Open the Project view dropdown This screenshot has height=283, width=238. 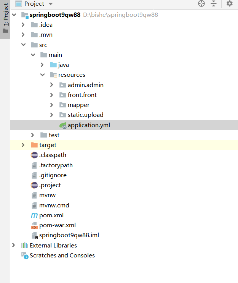click(x=51, y=4)
